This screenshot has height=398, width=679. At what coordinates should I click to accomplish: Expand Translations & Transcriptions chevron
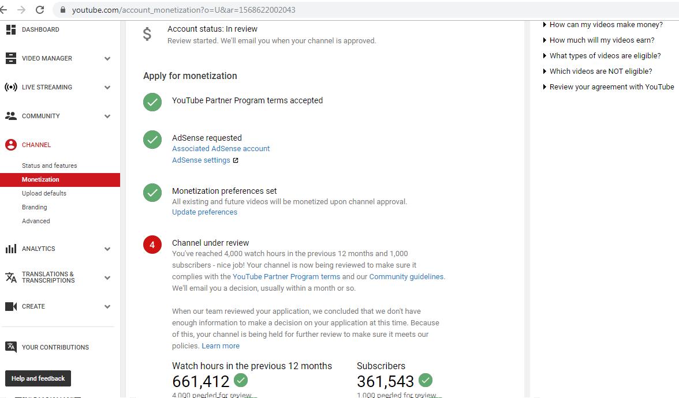pos(107,278)
